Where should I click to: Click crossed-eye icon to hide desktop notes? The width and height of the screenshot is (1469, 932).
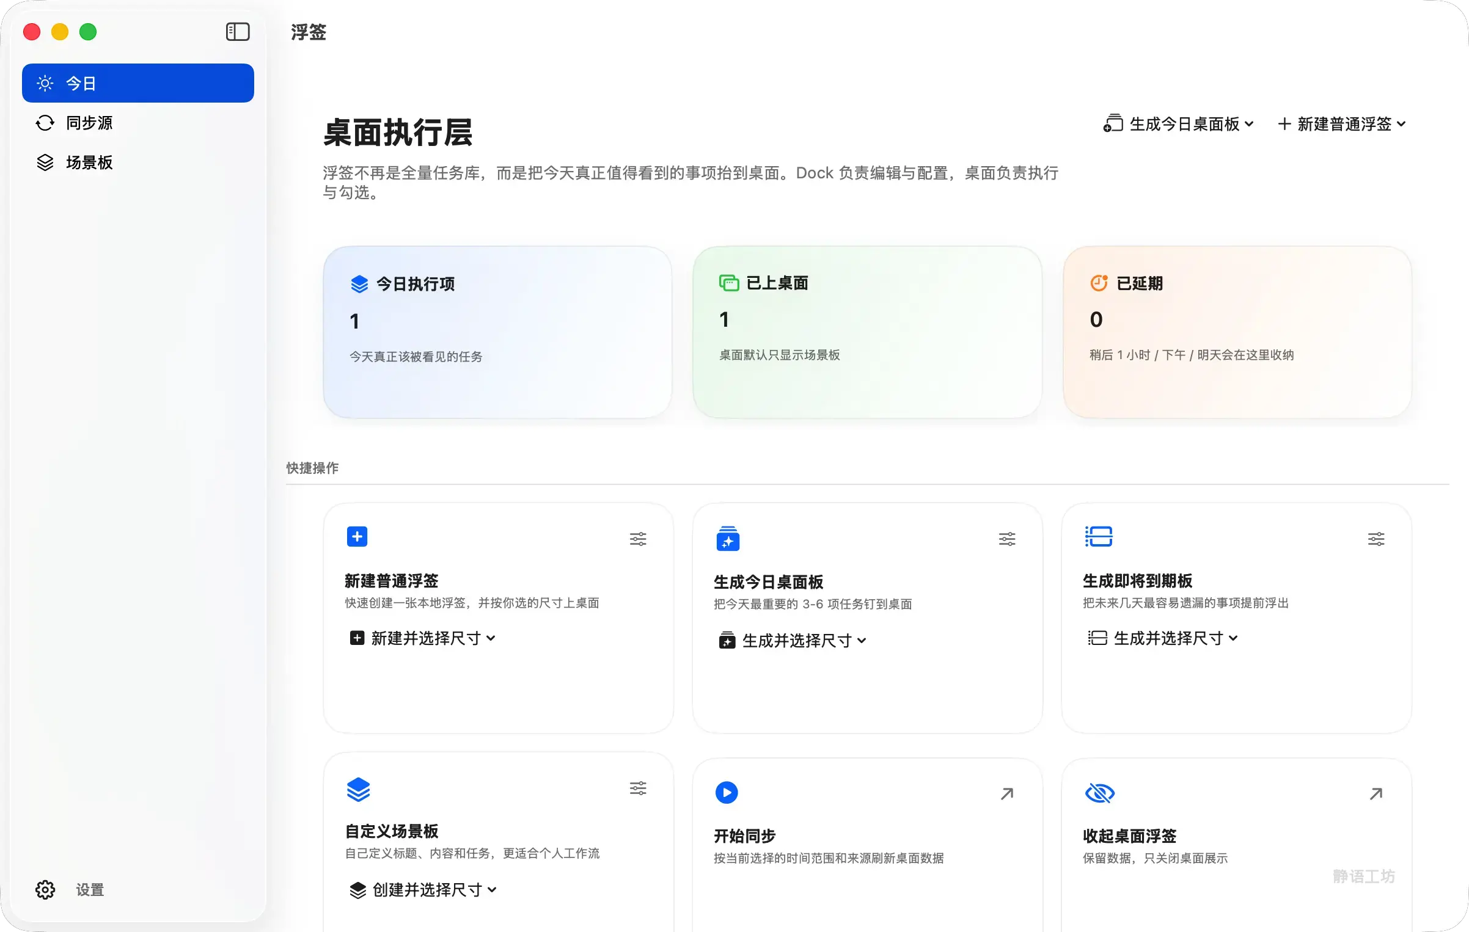[x=1099, y=793]
